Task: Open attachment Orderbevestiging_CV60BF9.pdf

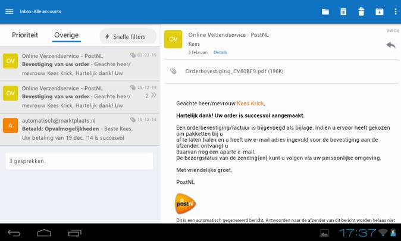Action: (x=234, y=71)
